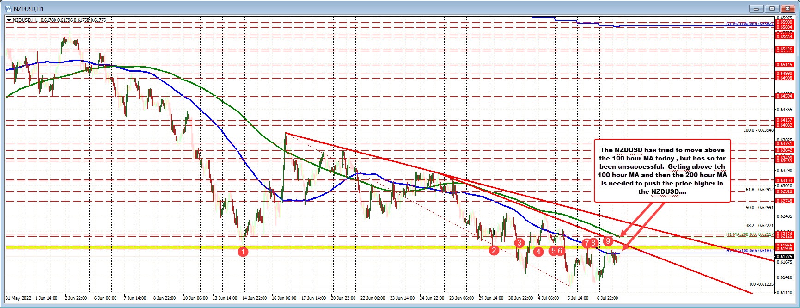Select the H1 MA 200 indicator label
Screen dimensions: 800x308
(x=749, y=235)
